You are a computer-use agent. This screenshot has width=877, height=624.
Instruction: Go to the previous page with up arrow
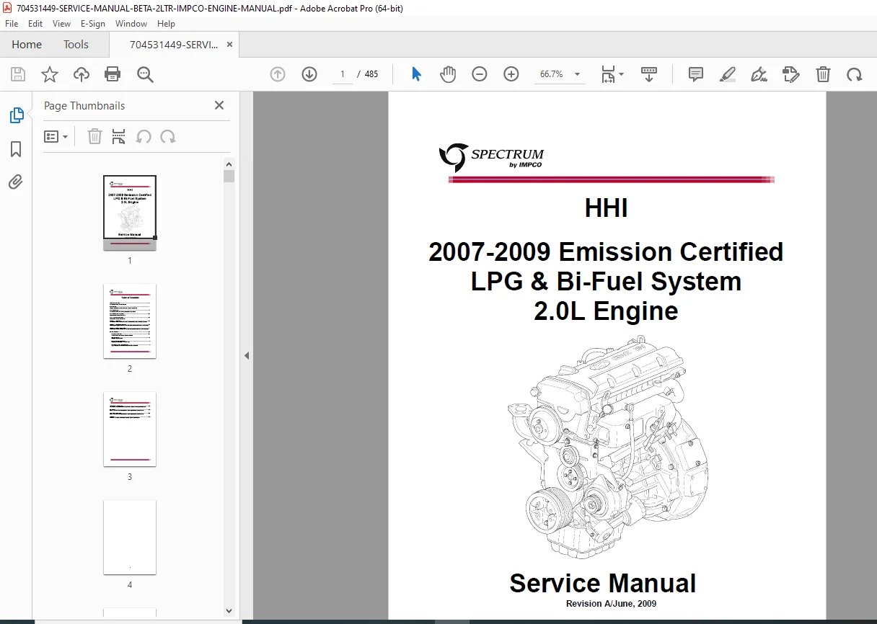point(278,74)
